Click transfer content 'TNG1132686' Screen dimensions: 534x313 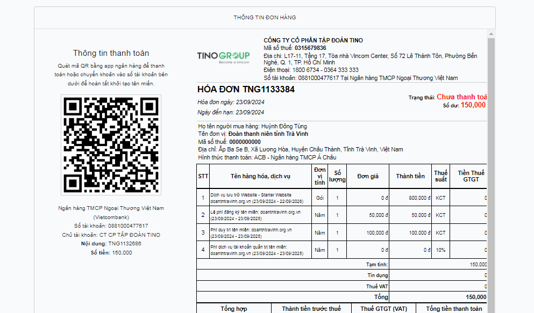pos(125,243)
